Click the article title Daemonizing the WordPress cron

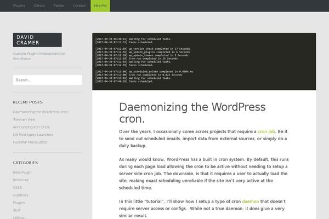pyautogui.click(x=192, y=113)
